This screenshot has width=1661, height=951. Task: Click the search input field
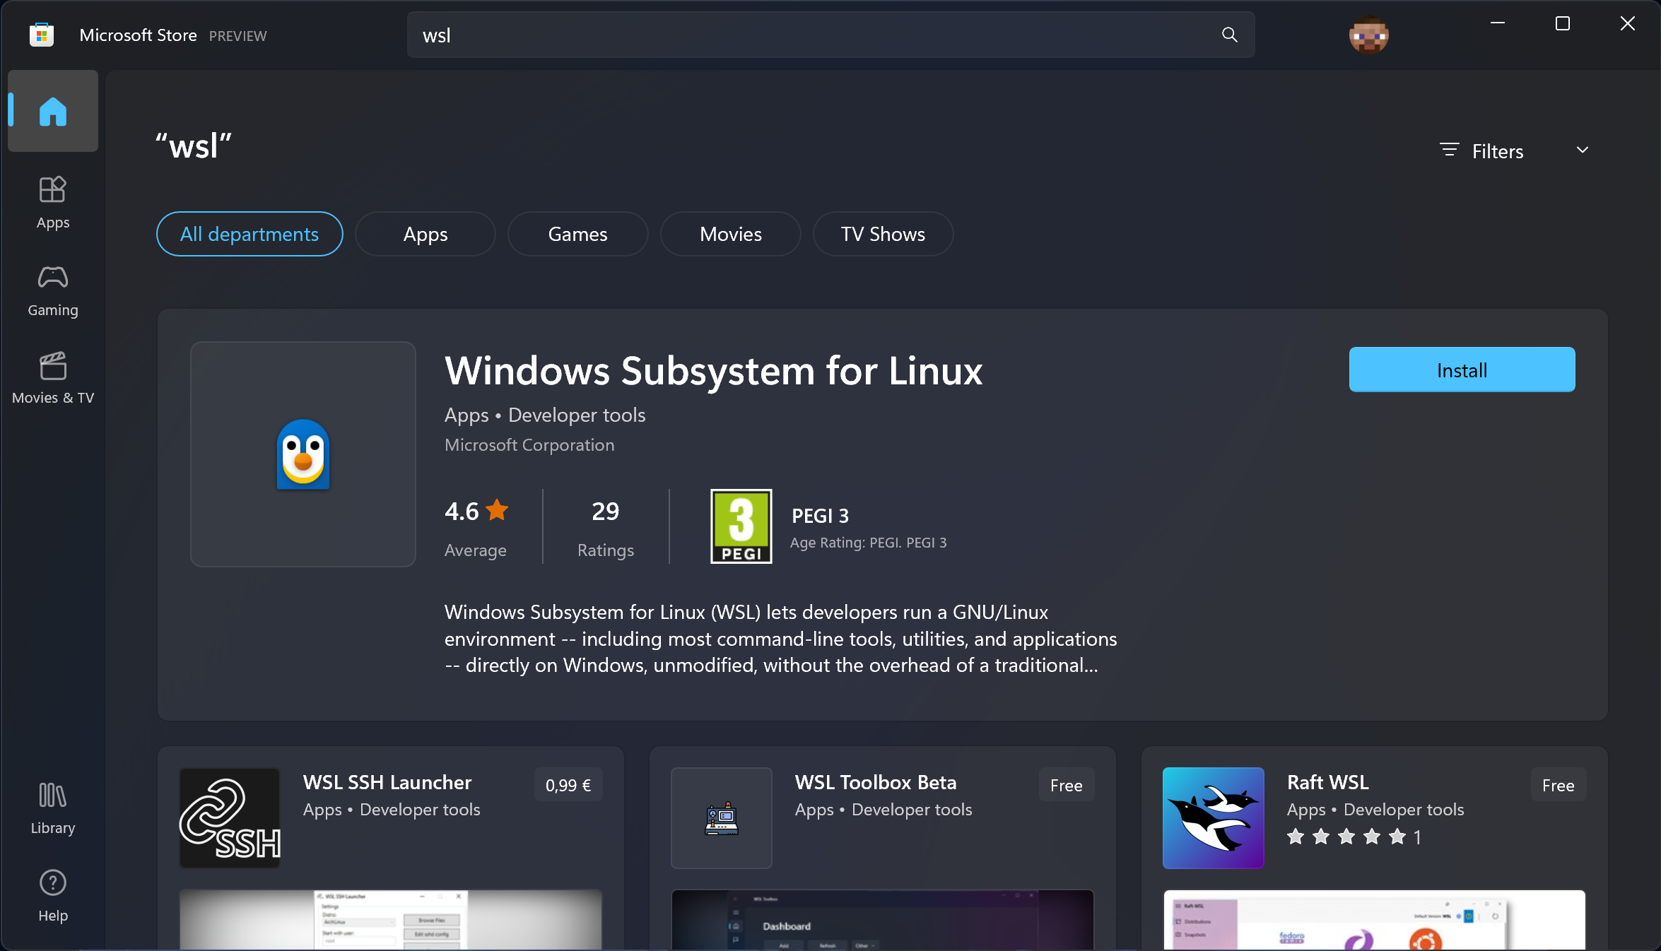830,35
